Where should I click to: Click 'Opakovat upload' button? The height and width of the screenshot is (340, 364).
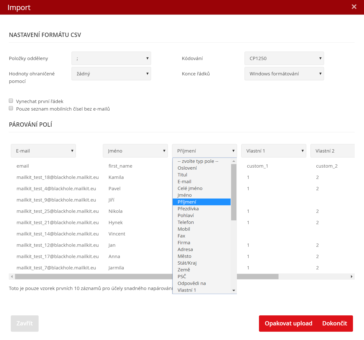point(289,323)
